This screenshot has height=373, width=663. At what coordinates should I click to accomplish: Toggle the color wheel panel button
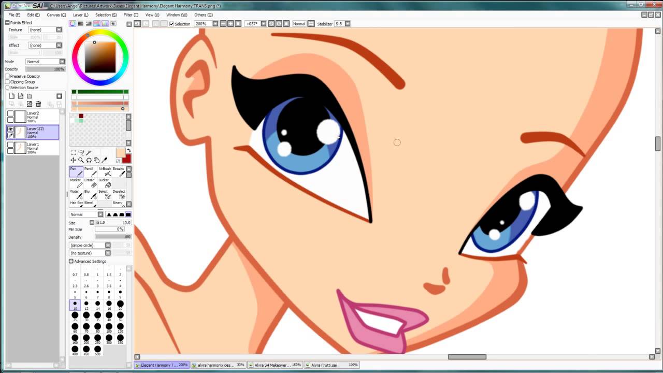point(73,24)
